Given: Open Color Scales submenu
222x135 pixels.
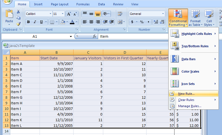Looking at the screenshot, I should [193, 71].
